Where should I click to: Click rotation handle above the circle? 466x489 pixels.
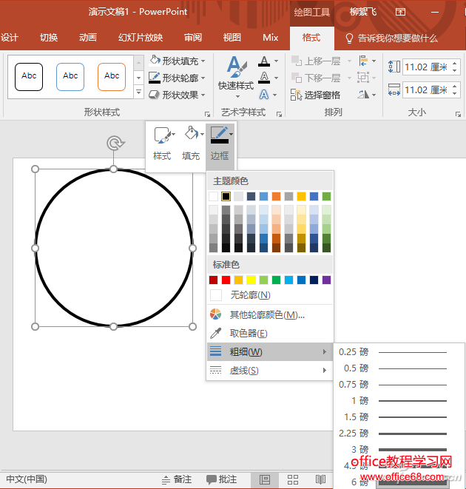coord(113,143)
